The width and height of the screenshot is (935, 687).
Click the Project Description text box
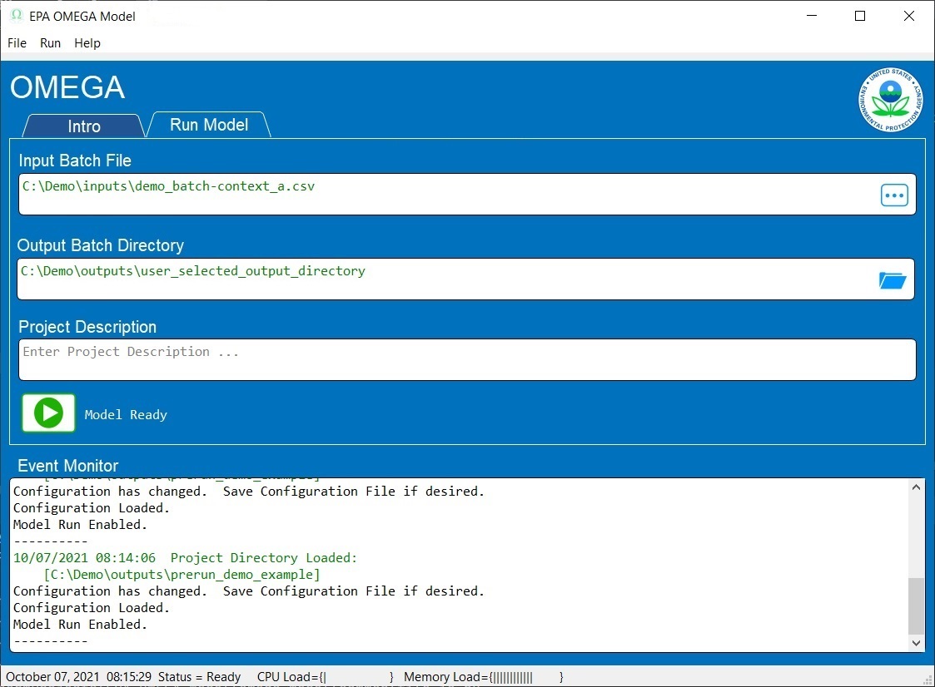pyautogui.click(x=467, y=359)
